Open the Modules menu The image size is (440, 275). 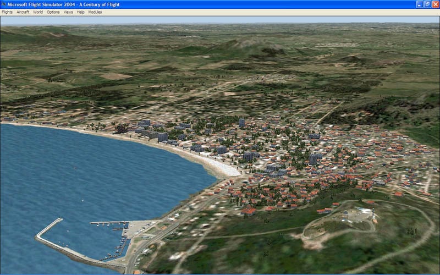pos(95,12)
